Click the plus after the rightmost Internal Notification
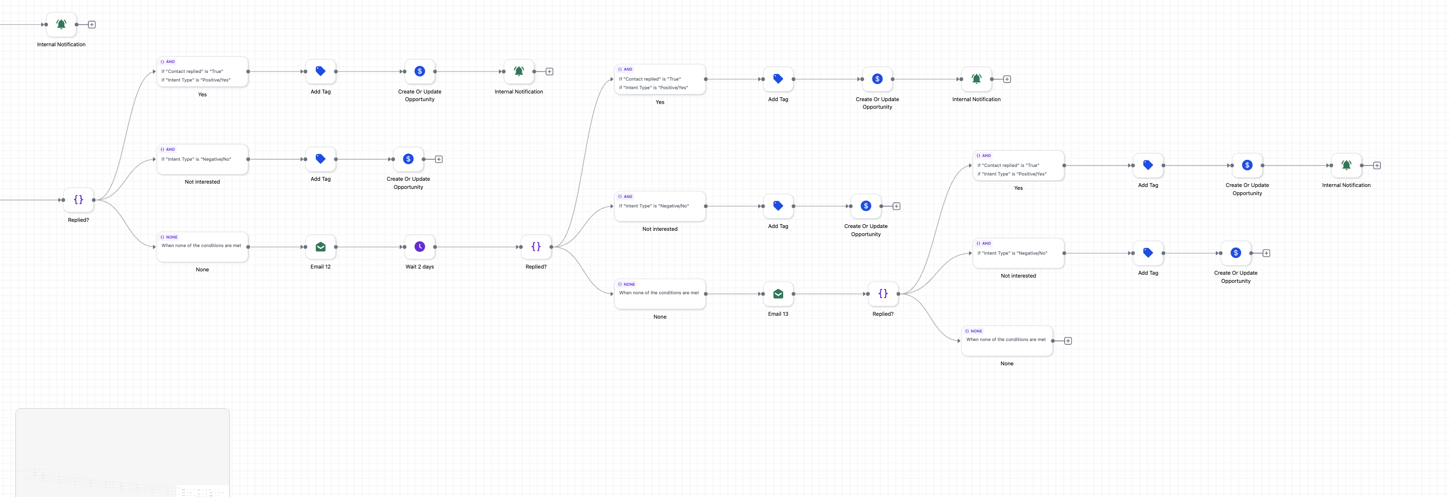This screenshot has height=497, width=1450. point(1377,166)
